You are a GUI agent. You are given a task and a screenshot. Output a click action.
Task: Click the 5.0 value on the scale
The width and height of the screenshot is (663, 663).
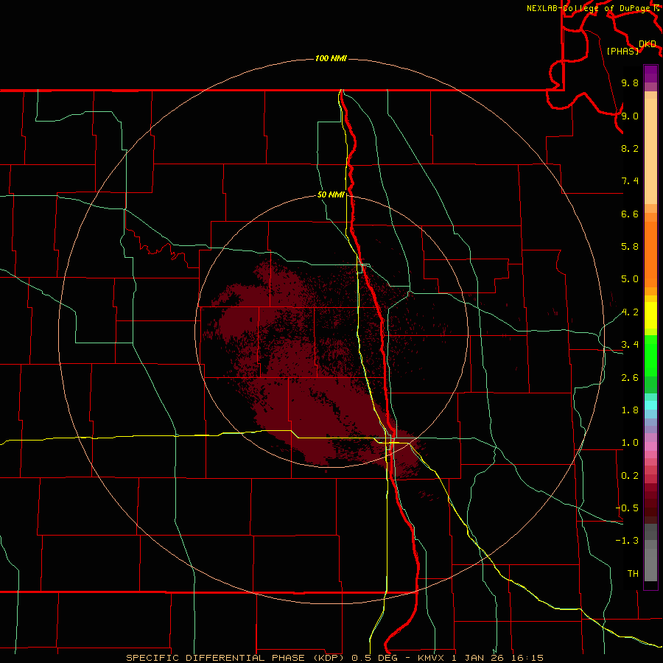click(630, 279)
